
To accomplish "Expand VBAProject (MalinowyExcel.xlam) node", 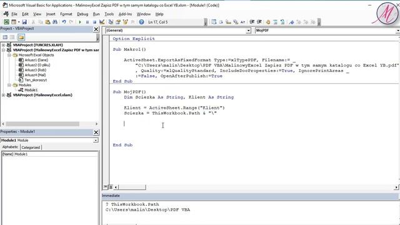I will pyautogui.click(x=3, y=95).
